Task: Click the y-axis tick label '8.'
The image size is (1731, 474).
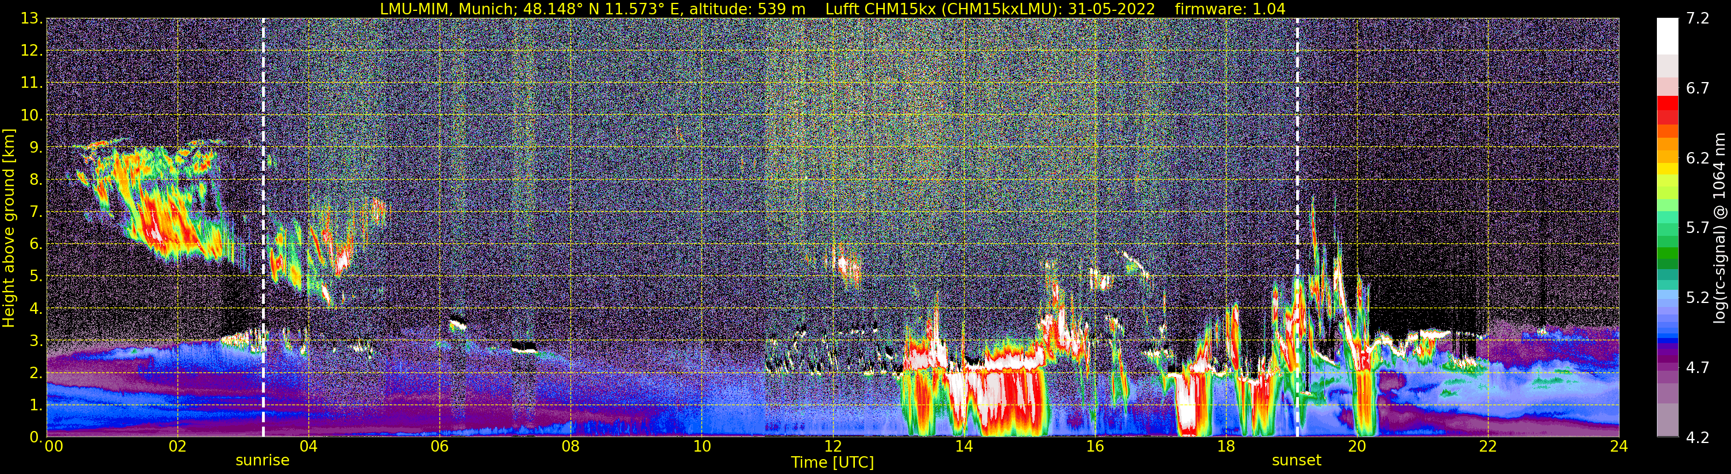Action: click(x=36, y=179)
